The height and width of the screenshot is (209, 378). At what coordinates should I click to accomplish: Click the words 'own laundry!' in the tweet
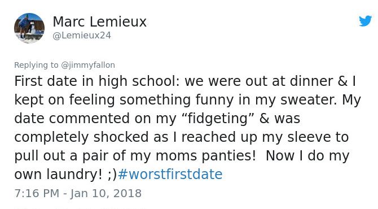(x=58, y=174)
